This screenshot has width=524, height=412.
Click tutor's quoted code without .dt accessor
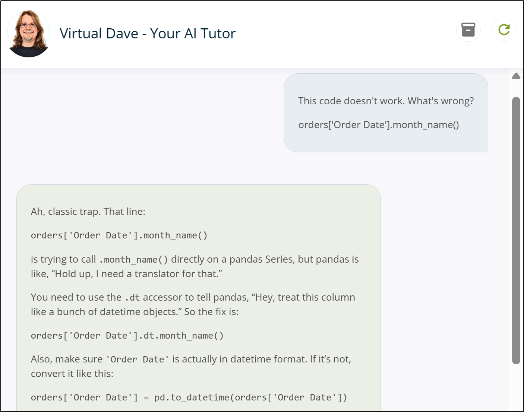[119, 235]
